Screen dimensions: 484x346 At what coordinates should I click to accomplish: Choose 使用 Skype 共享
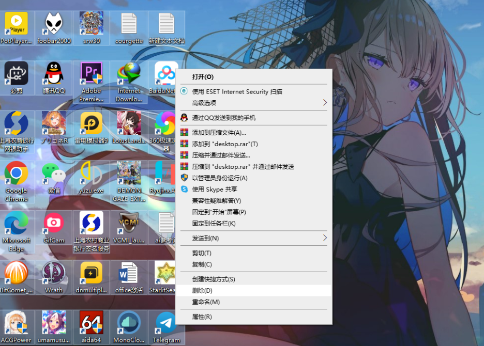tap(254, 189)
